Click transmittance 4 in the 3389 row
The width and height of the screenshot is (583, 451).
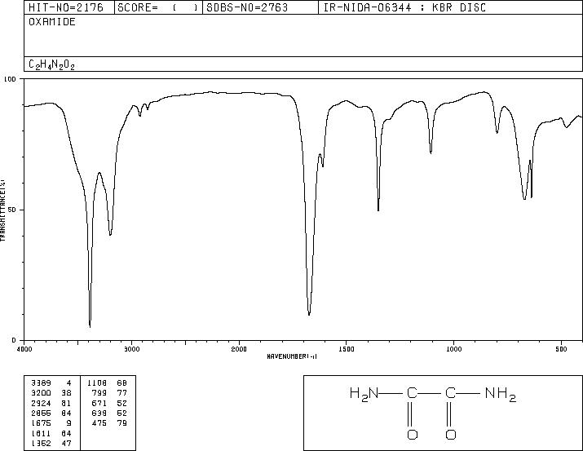click(68, 383)
